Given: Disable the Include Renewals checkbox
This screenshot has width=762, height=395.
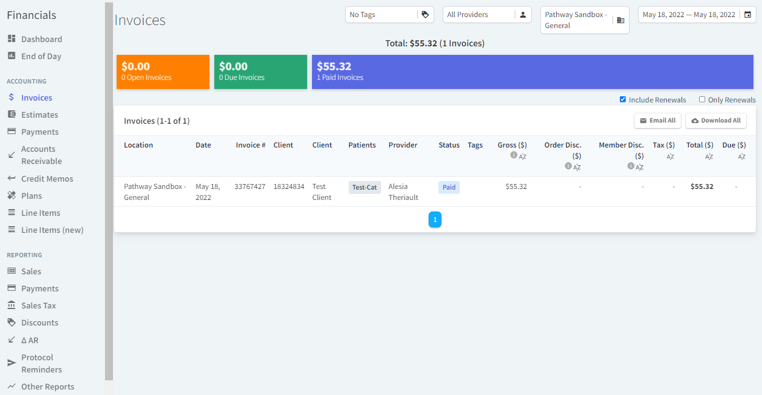Looking at the screenshot, I should tap(623, 99).
